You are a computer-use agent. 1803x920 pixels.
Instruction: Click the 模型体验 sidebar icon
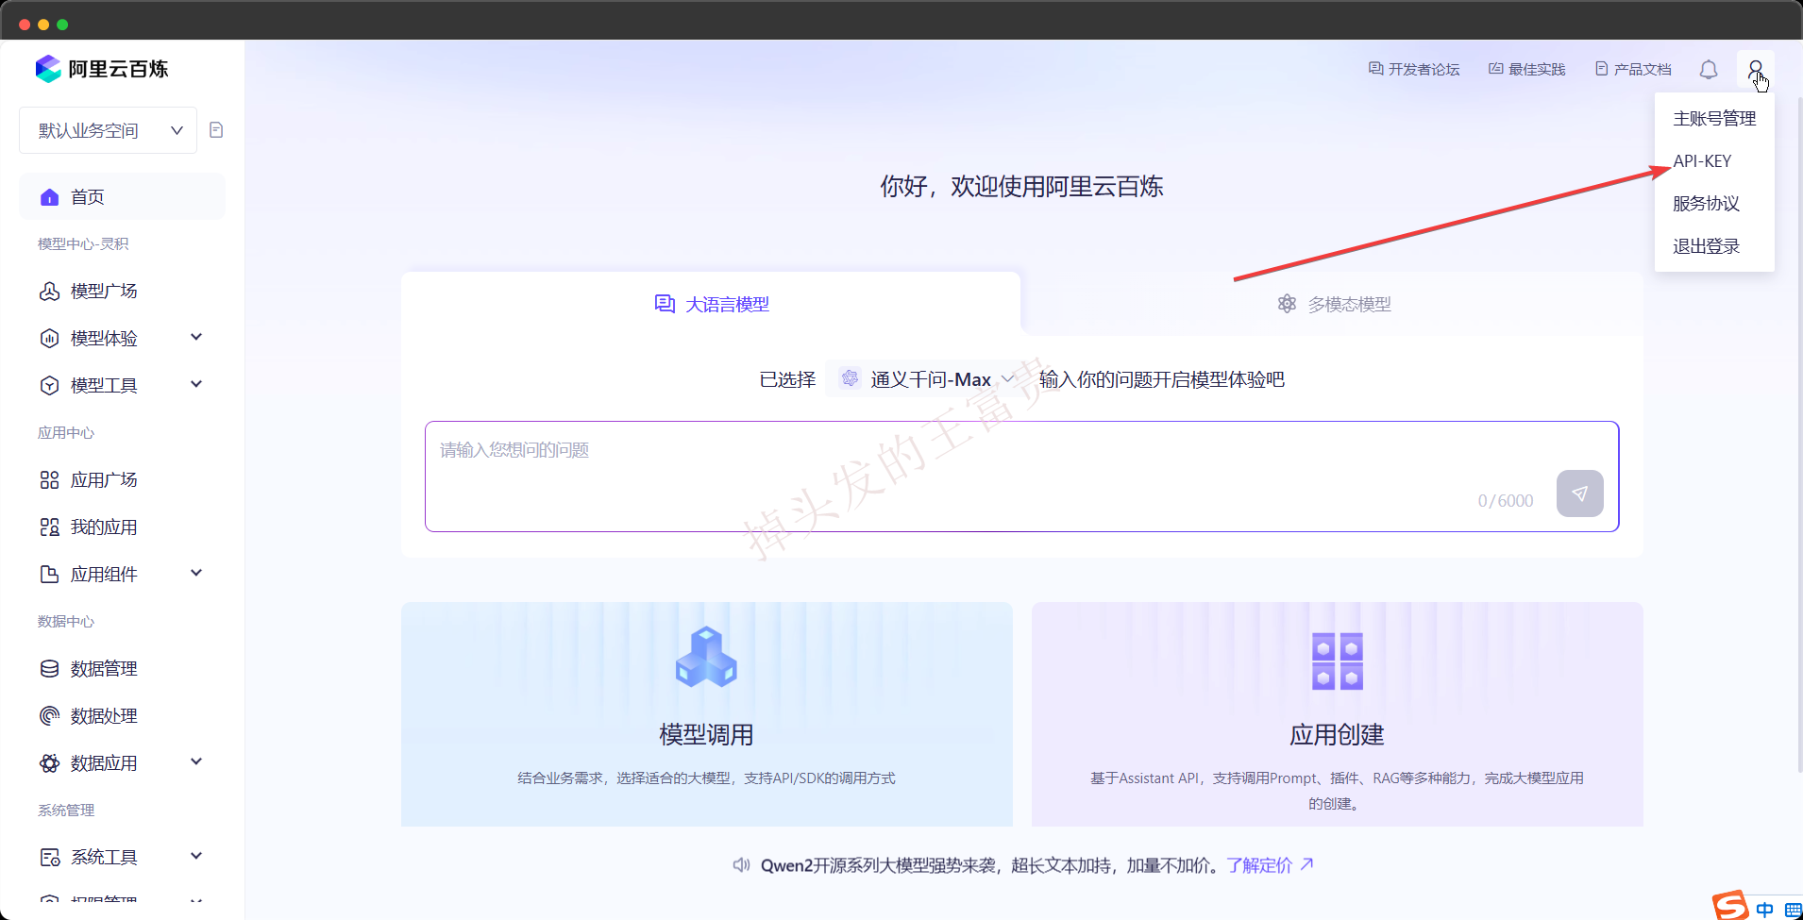(50, 339)
